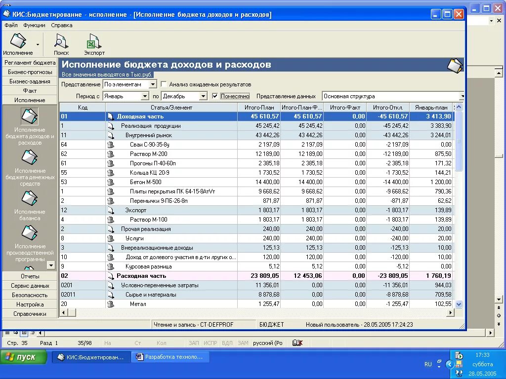Click the Пуск start button
Screen dimensions: 506x379
coord(24,357)
